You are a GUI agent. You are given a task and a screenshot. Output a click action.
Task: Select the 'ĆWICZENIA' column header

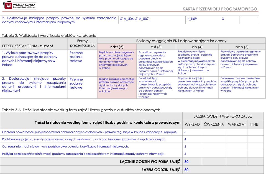click(214, 124)
